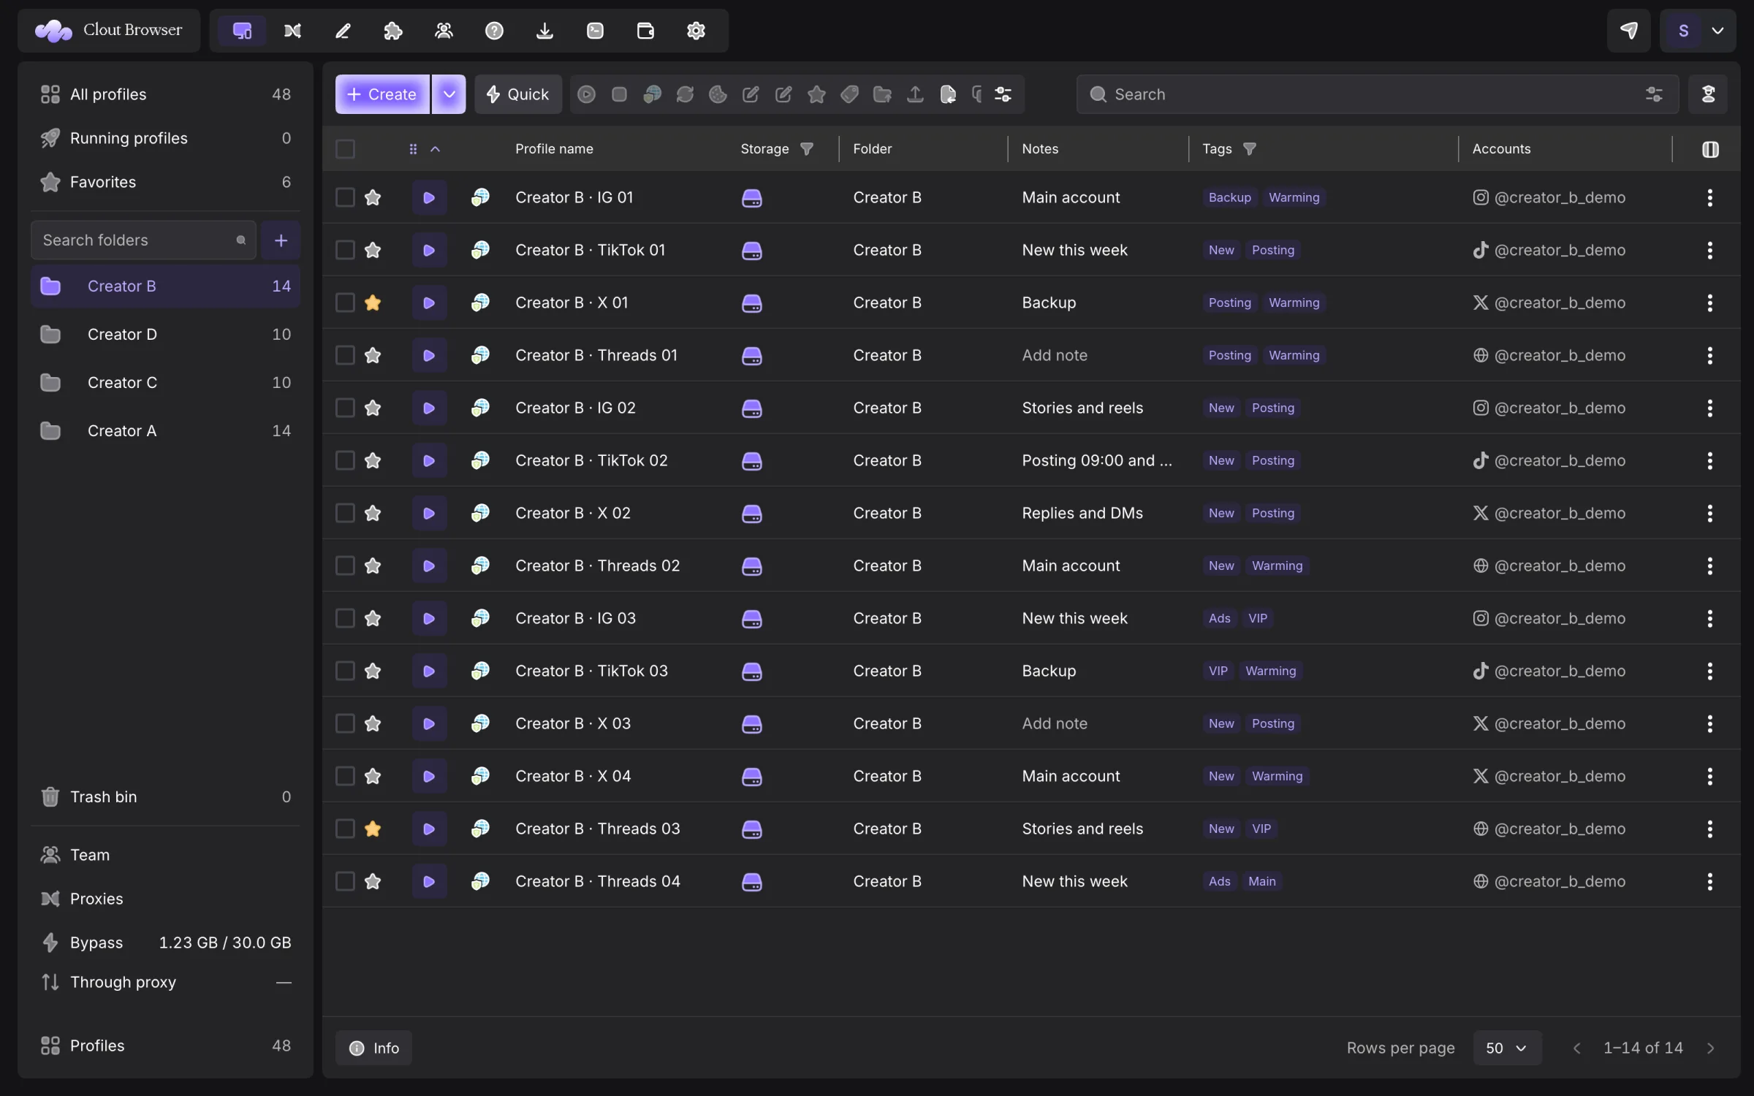Unfavorite the star on Creator B · X 01
This screenshot has height=1096, width=1754.
click(373, 302)
